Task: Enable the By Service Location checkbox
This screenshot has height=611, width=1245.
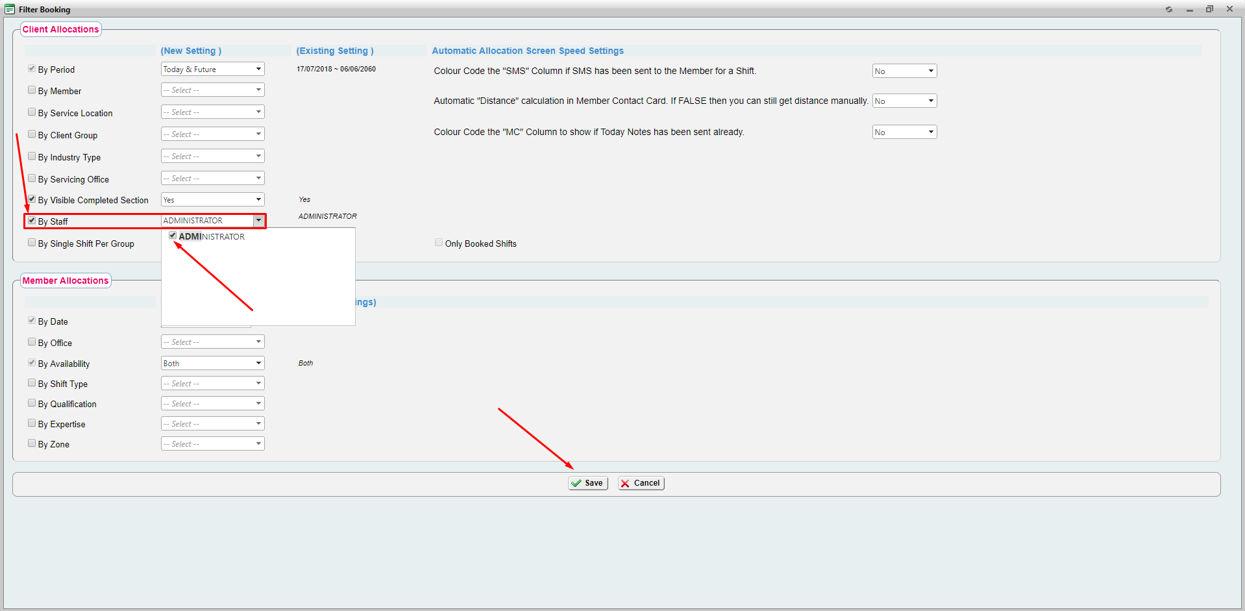Action: pos(32,112)
